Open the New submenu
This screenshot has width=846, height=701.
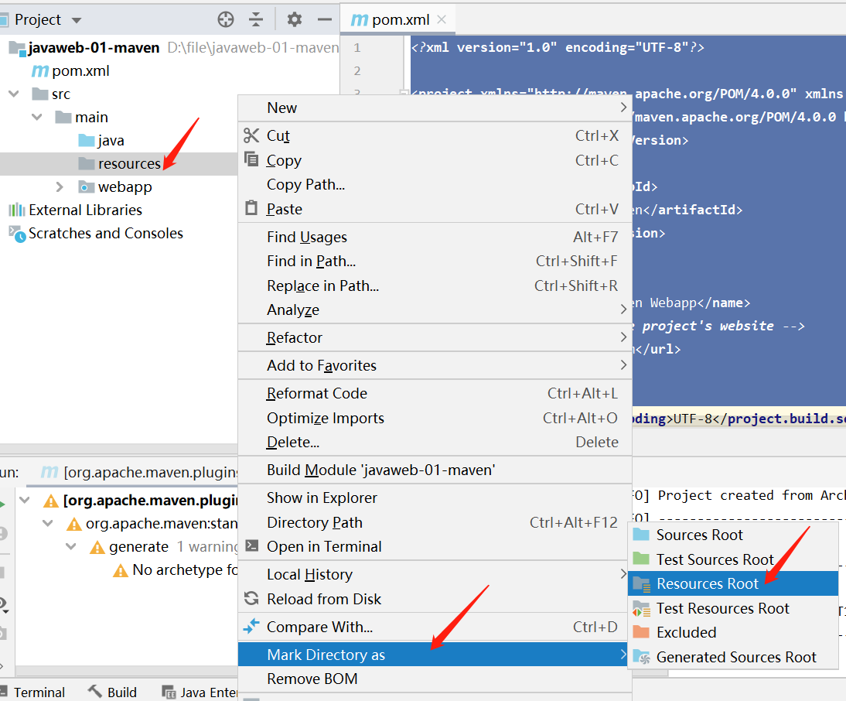pos(435,108)
